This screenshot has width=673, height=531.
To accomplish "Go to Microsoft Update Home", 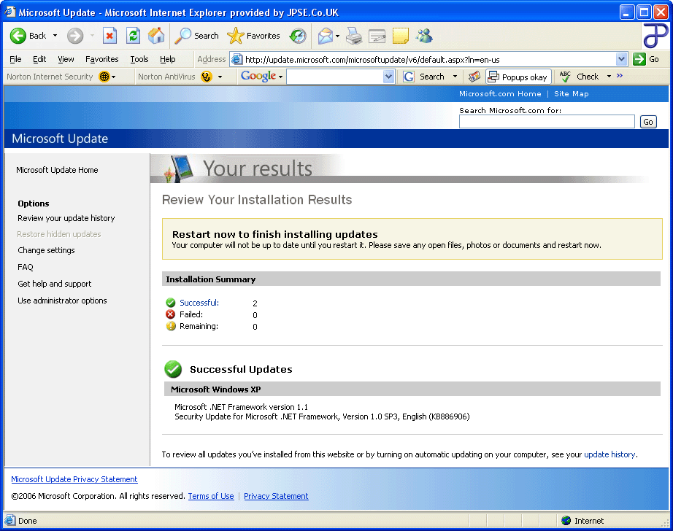I will point(57,170).
